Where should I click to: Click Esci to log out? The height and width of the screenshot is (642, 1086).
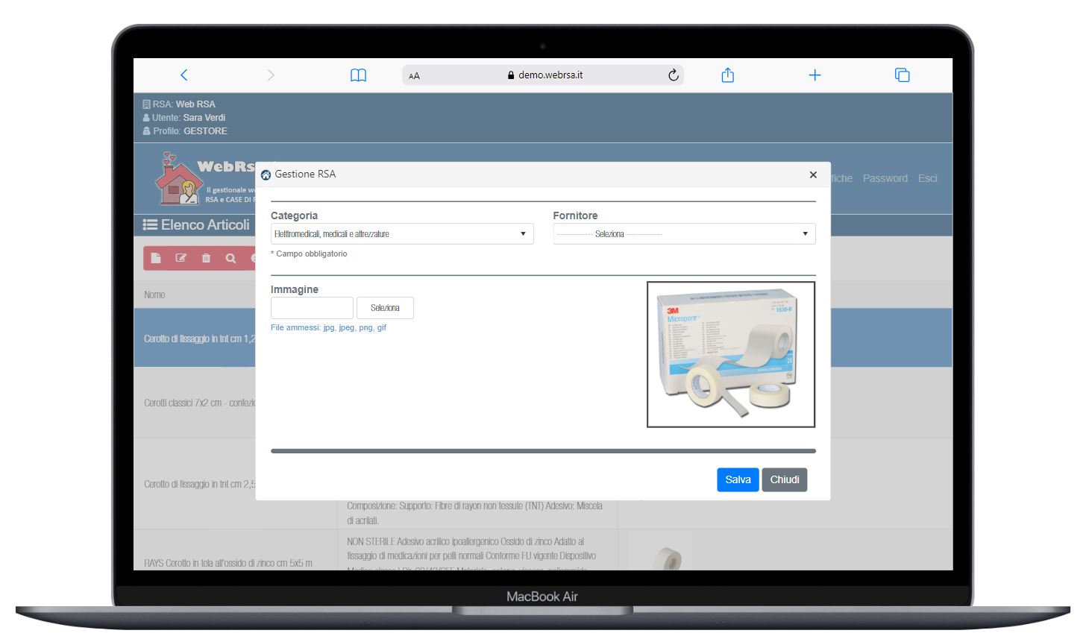coord(927,178)
